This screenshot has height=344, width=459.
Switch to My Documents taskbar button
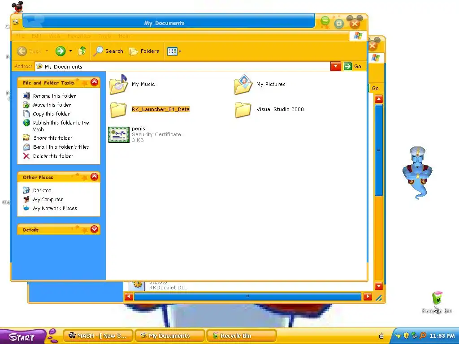[169, 336]
